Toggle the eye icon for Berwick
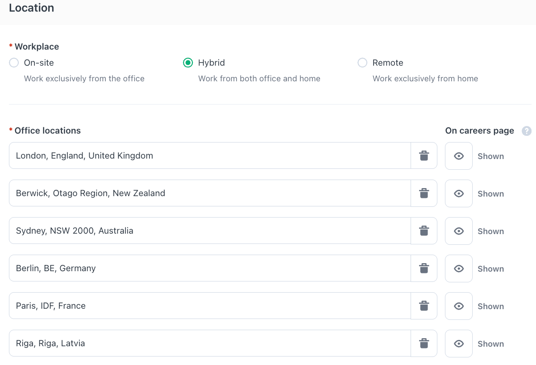The height and width of the screenshot is (365, 536). [x=458, y=193]
